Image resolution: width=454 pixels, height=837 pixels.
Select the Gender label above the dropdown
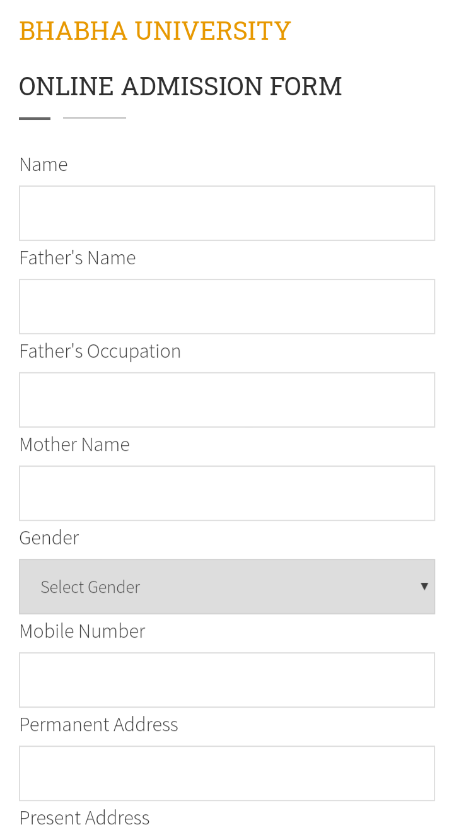(49, 537)
